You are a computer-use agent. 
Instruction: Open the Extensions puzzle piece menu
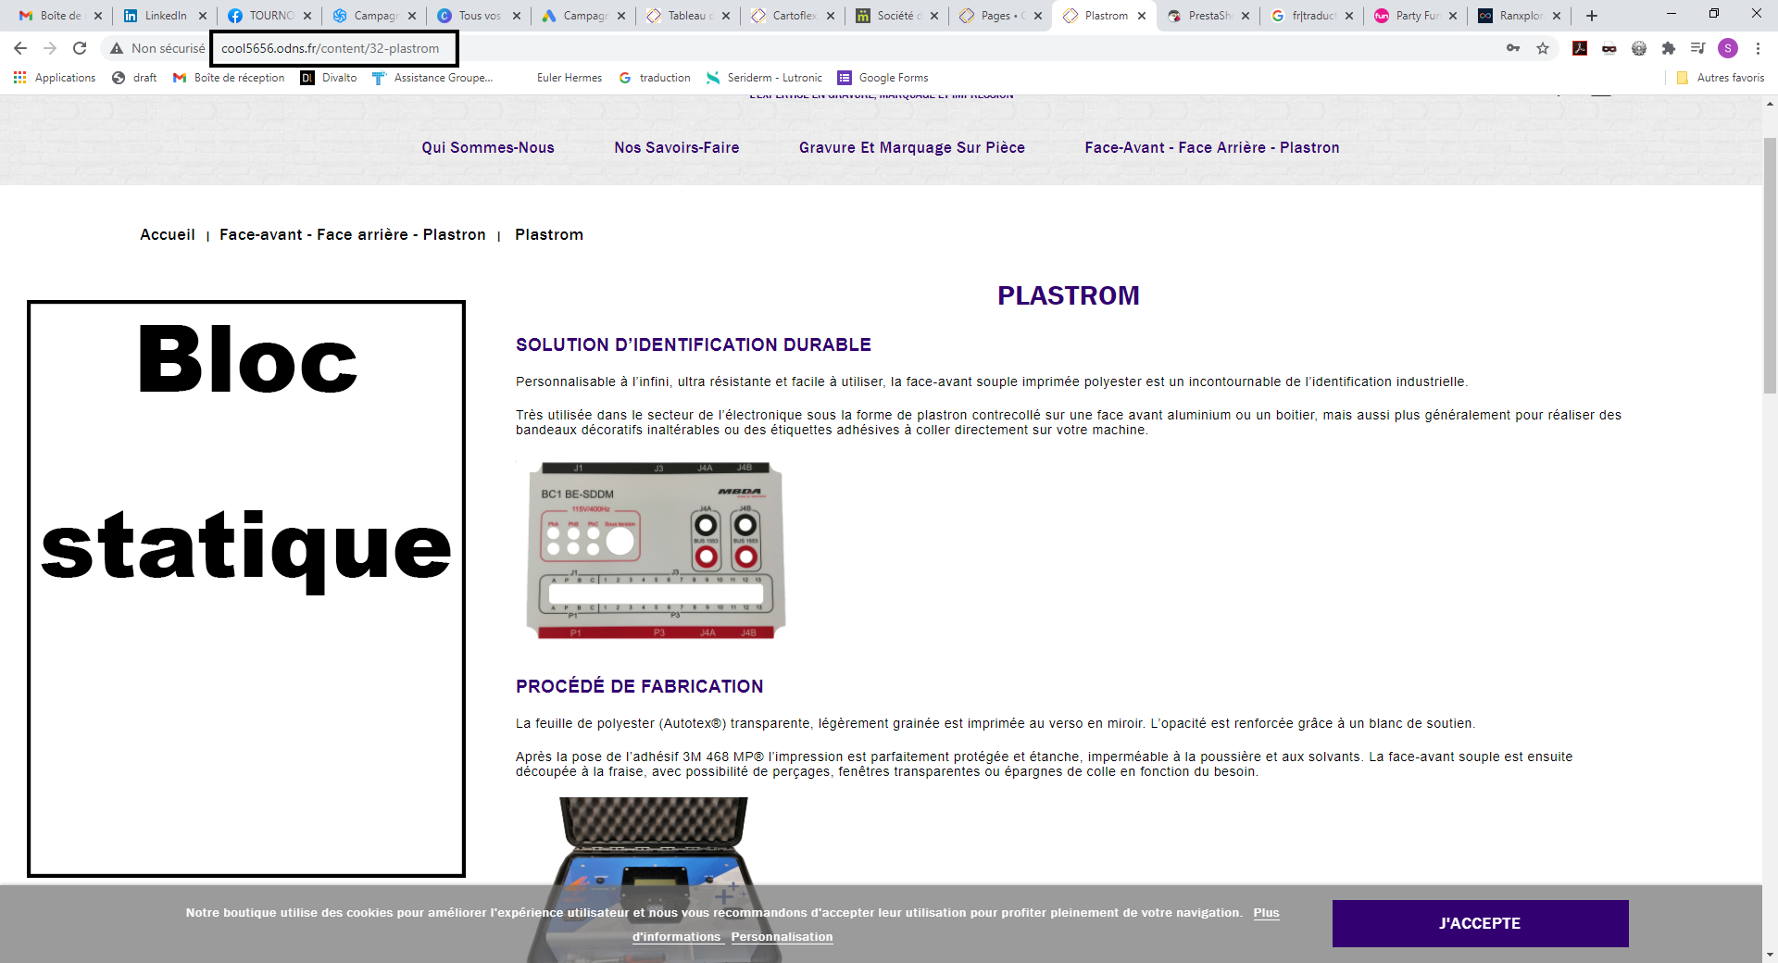click(x=1669, y=48)
